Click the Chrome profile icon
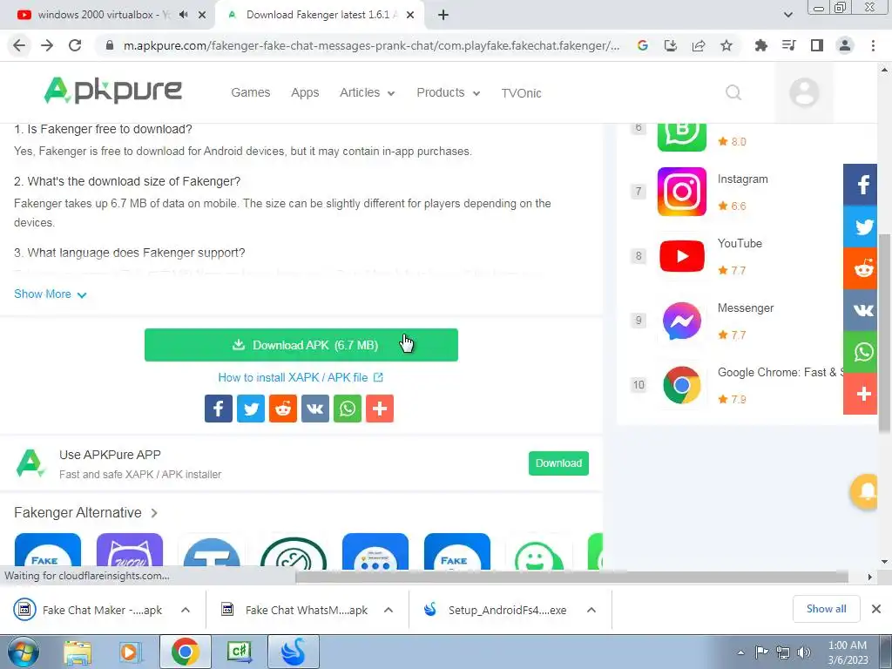Screen dimensions: 892x669 tap(845, 45)
